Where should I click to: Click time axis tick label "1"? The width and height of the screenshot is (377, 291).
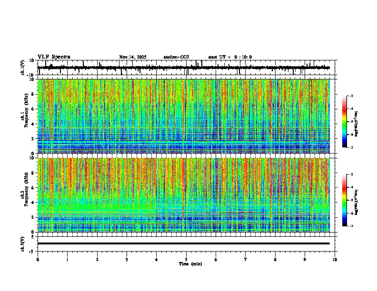point(67,260)
